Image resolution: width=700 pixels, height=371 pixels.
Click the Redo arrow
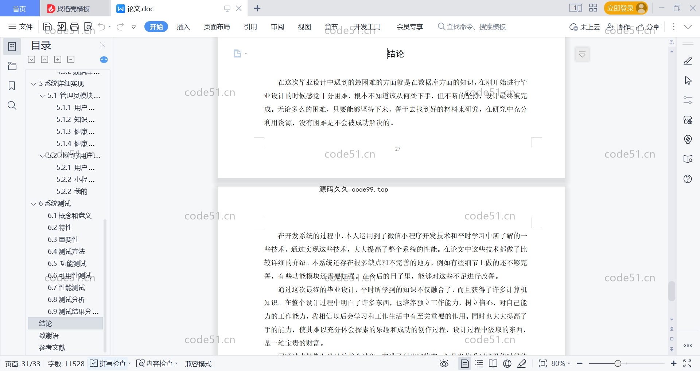[x=120, y=27]
